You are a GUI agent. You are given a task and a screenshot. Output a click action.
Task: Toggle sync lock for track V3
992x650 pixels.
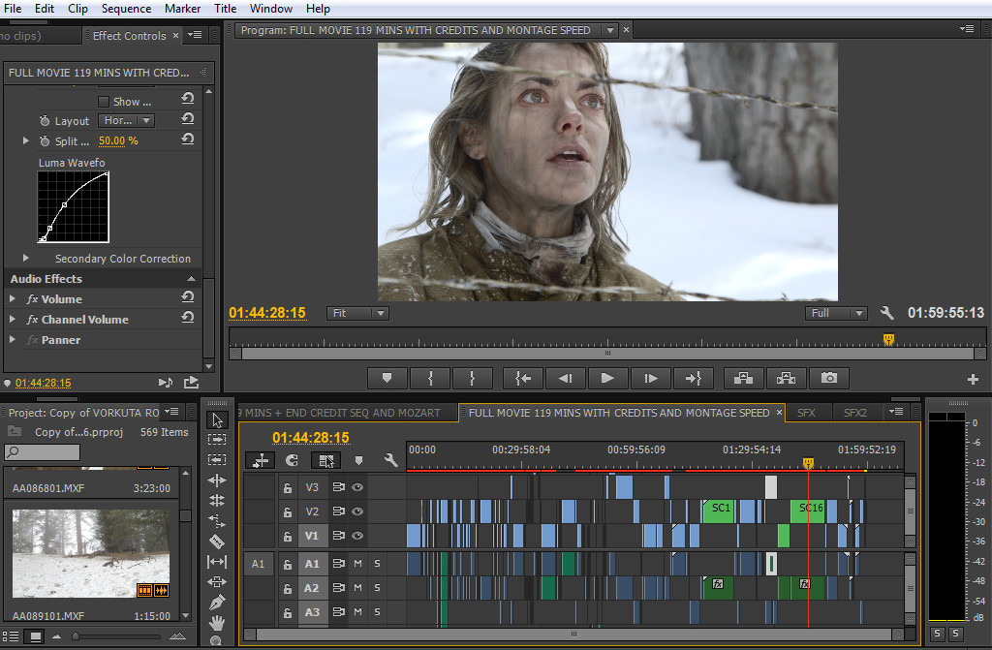point(338,487)
